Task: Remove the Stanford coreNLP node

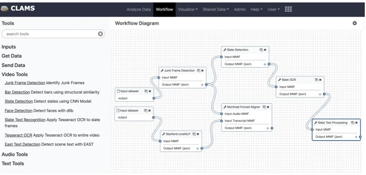Action: 198,134
